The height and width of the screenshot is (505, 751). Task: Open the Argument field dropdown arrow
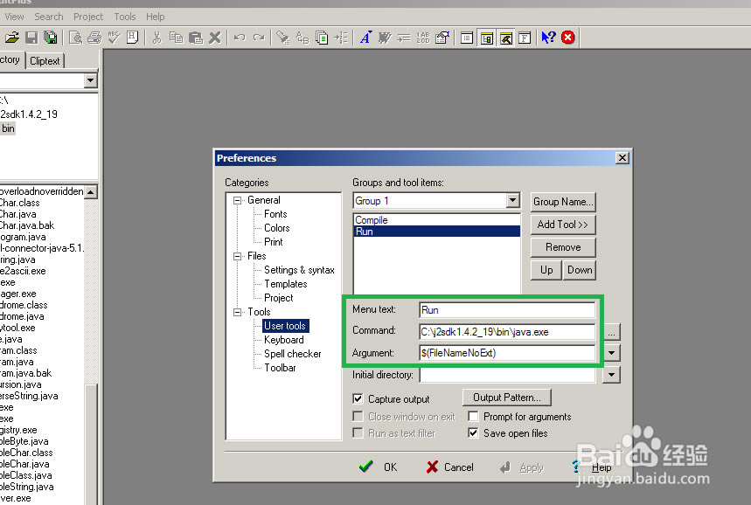click(x=612, y=354)
